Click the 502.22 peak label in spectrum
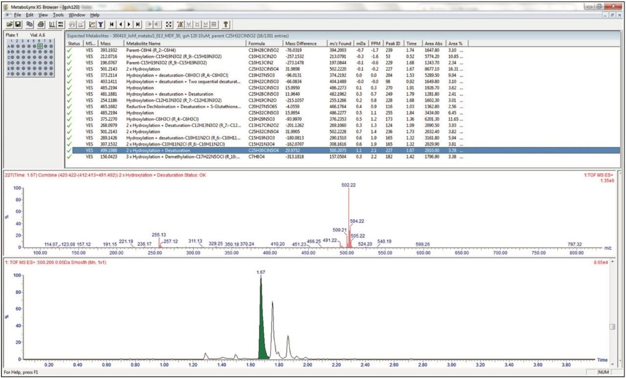626x378 pixels. coord(348,185)
